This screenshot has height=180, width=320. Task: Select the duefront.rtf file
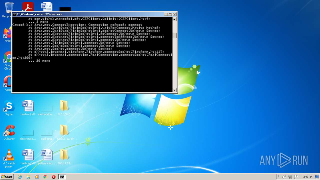[x=28, y=108]
